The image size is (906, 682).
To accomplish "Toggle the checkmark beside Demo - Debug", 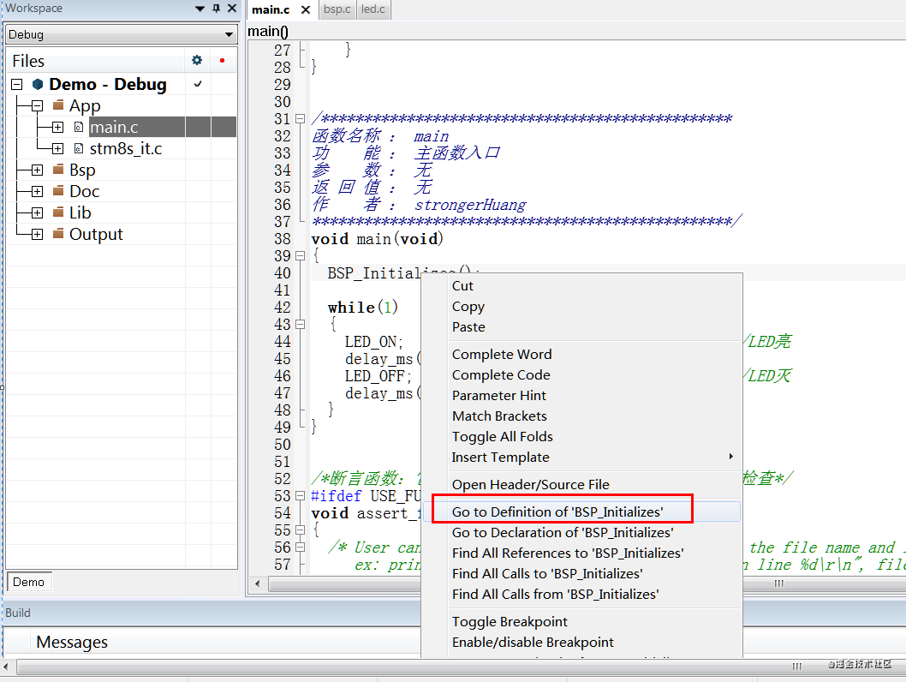I will 199,84.
